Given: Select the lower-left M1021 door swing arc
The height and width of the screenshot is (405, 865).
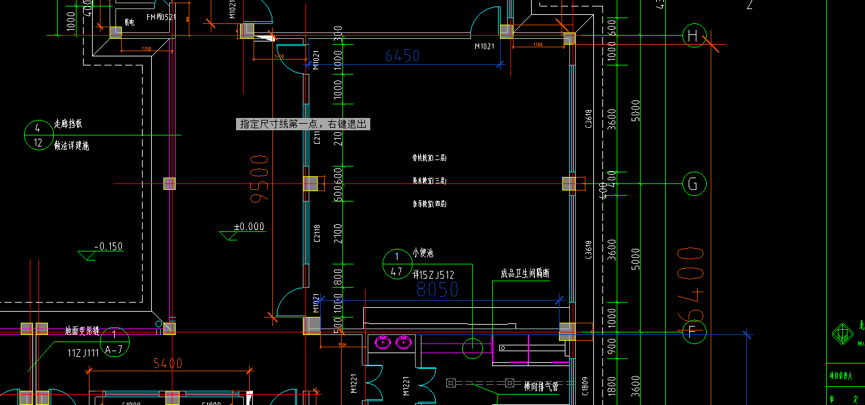Looking at the screenshot, I should [x=291, y=303].
